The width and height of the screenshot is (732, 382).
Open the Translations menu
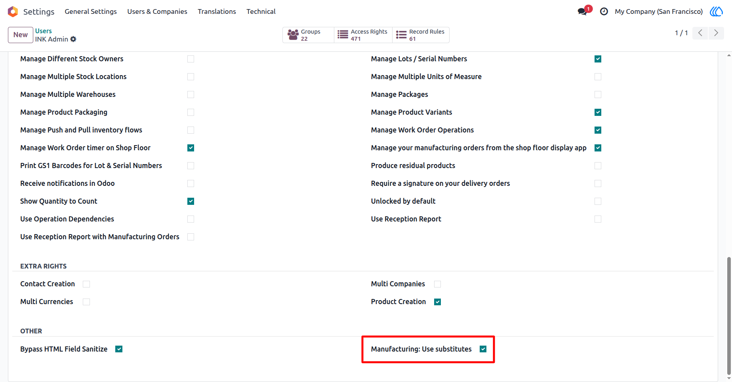coord(217,11)
